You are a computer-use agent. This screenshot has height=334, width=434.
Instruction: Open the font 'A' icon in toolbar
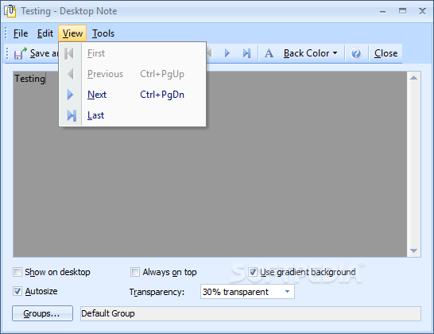point(269,53)
